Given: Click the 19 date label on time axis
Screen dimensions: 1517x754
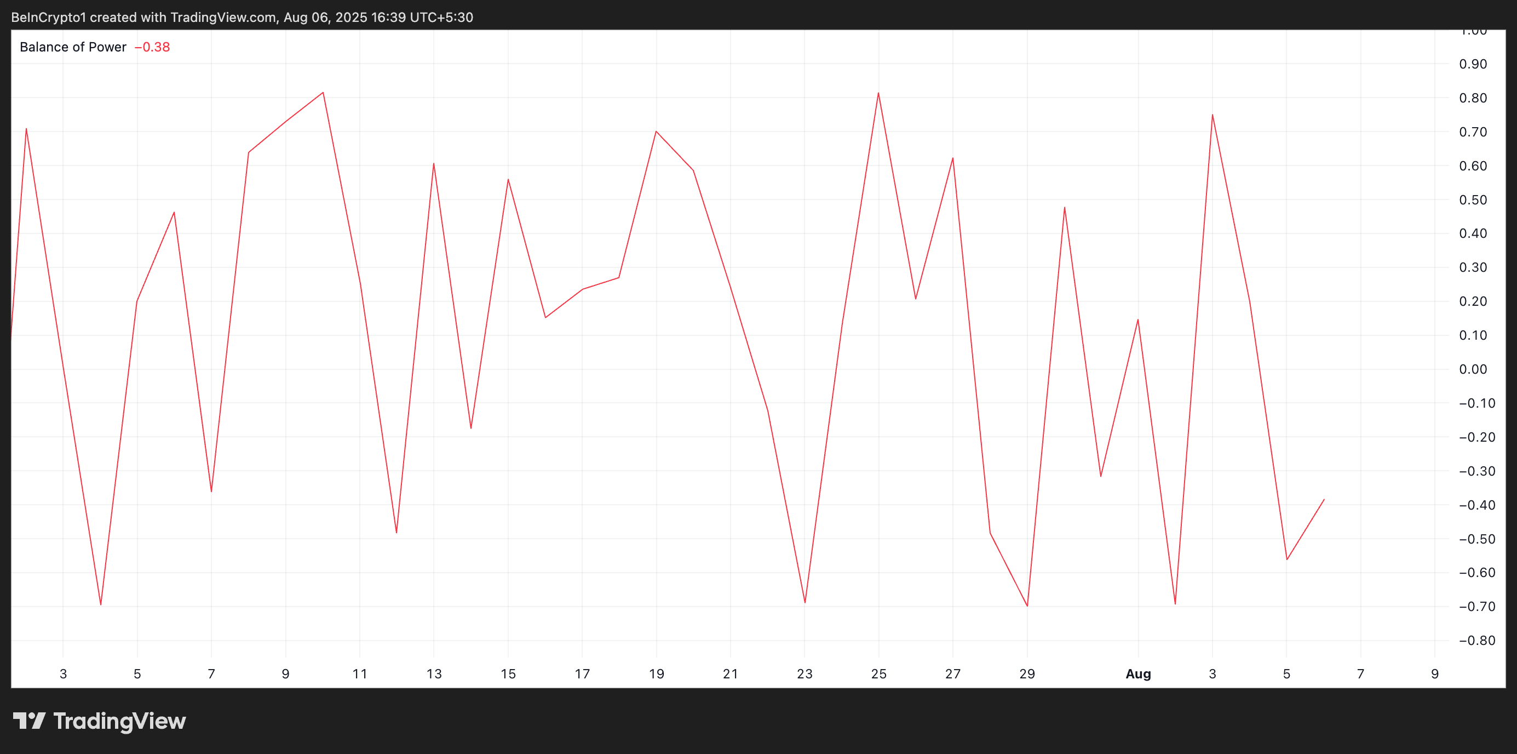Looking at the screenshot, I should [656, 674].
